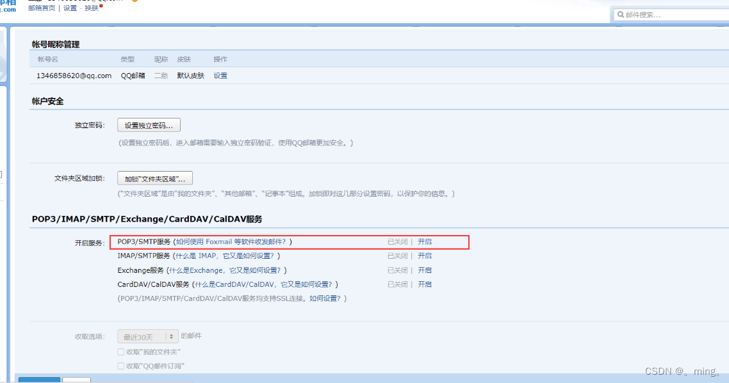Toggle the 收取"我的文件夹" checkbox
The image size is (729, 383).
[x=121, y=352]
